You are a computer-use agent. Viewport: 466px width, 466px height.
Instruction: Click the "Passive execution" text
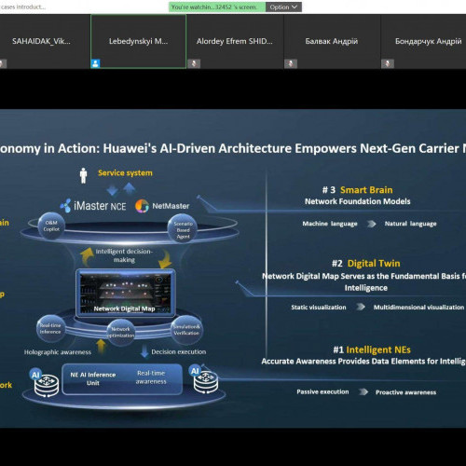[322, 391]
